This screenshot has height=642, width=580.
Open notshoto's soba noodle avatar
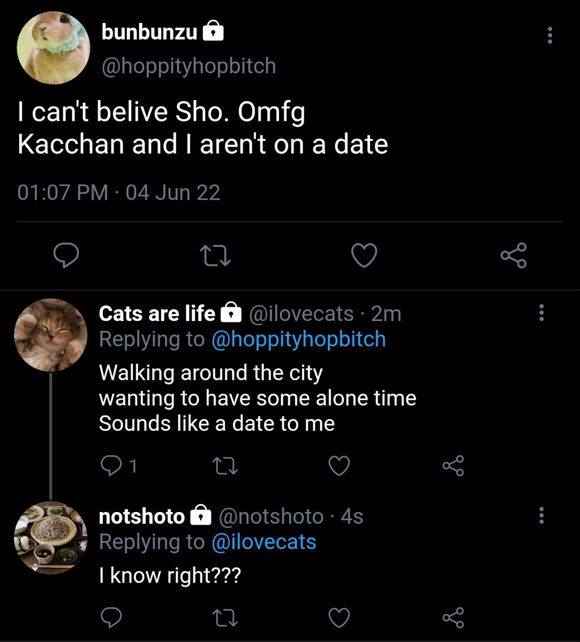click(x=50, y=538)
